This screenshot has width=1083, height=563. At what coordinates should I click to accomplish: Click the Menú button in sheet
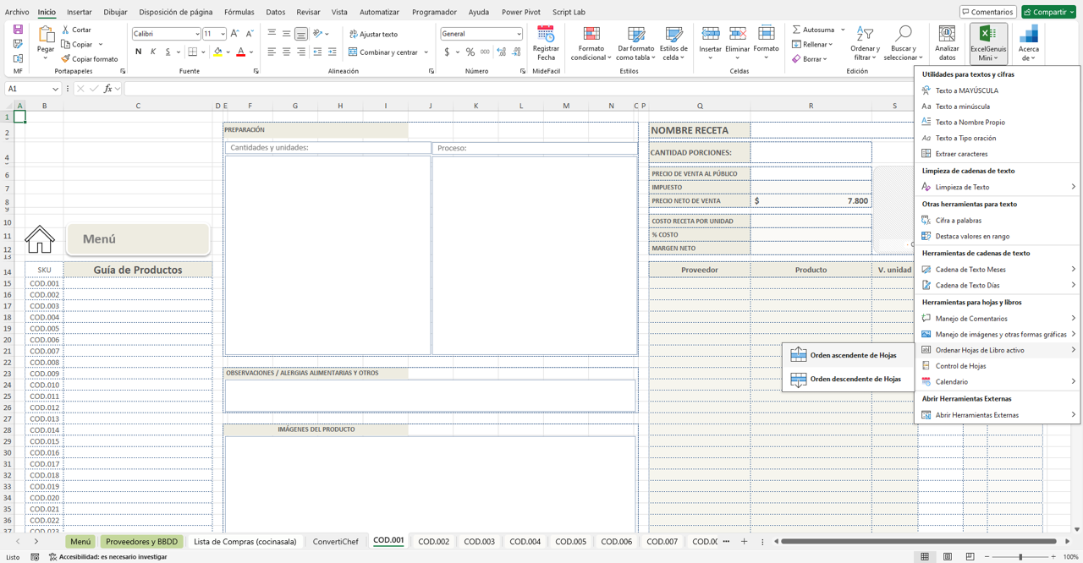coord(138,239)
